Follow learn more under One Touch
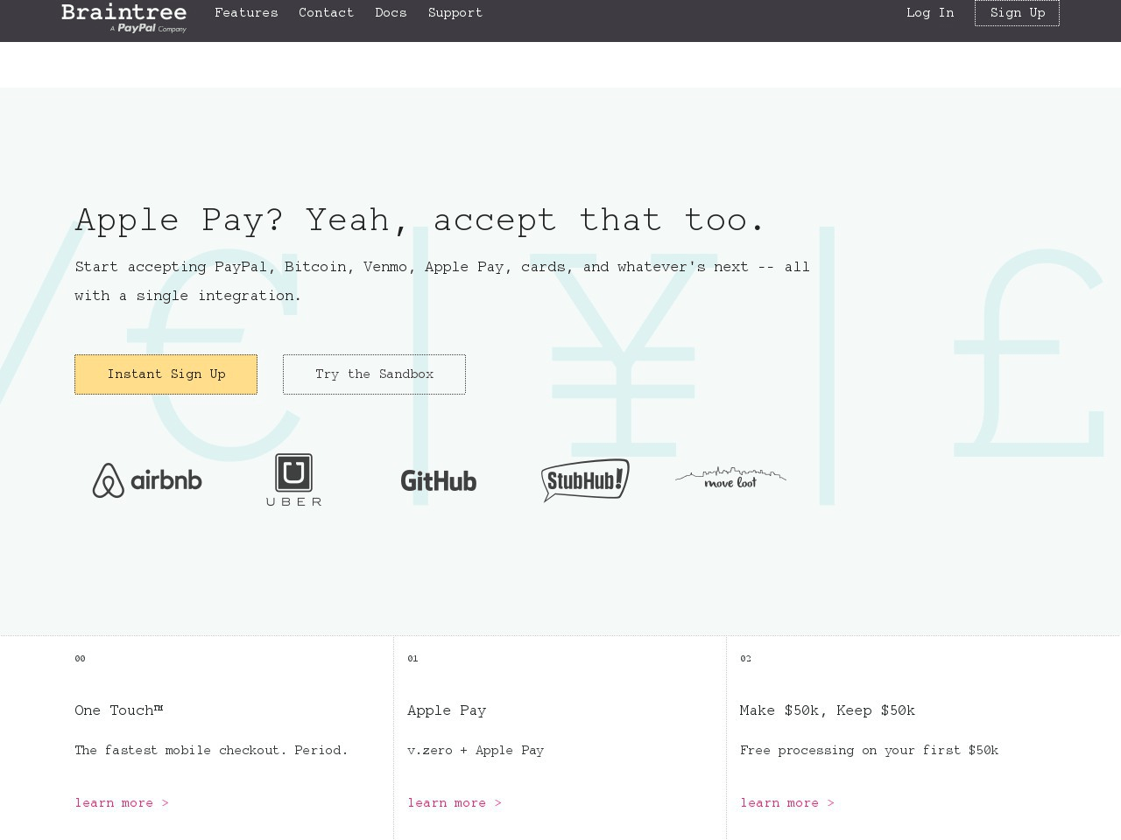 click(x=122, y=803)
